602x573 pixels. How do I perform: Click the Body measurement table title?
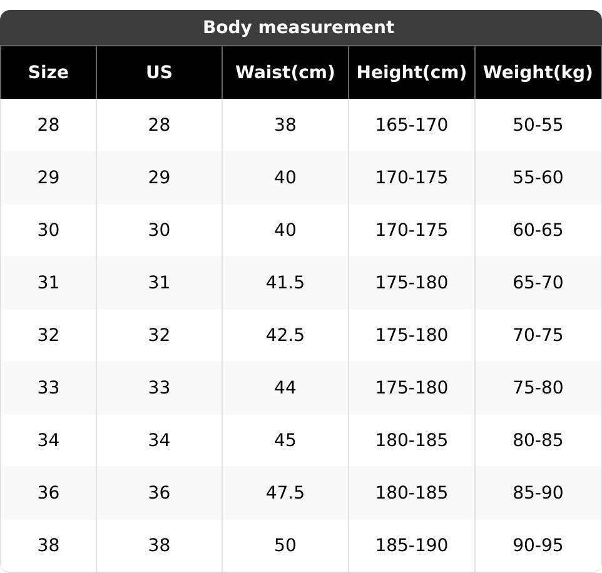298,28
